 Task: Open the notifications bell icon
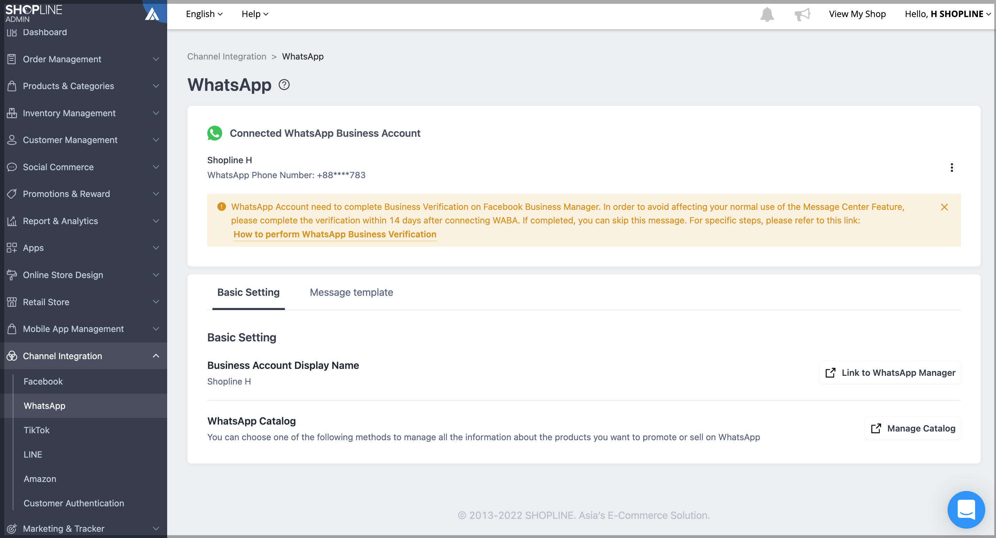pos(767,14)
